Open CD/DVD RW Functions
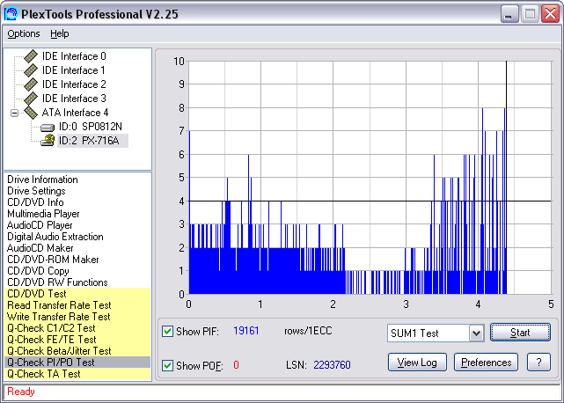564x403 pixels. point(57,282)
